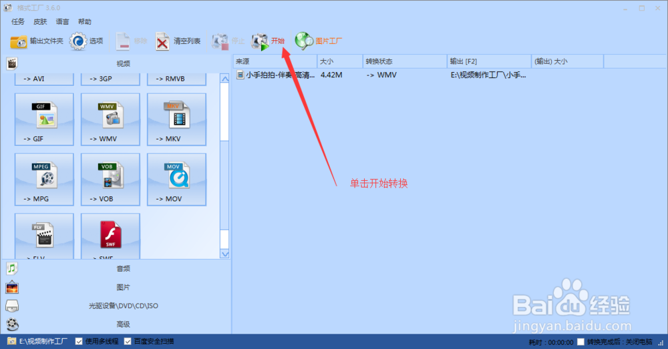Click the music note icon beside 音频
668x349 pixels.
[x=12, y=268]
